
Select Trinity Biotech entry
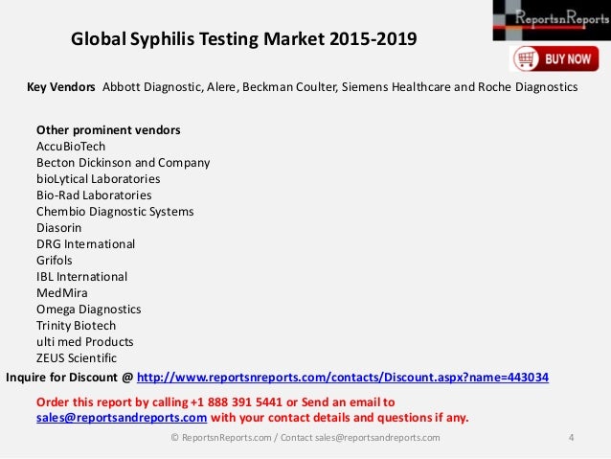coord(76,326)
